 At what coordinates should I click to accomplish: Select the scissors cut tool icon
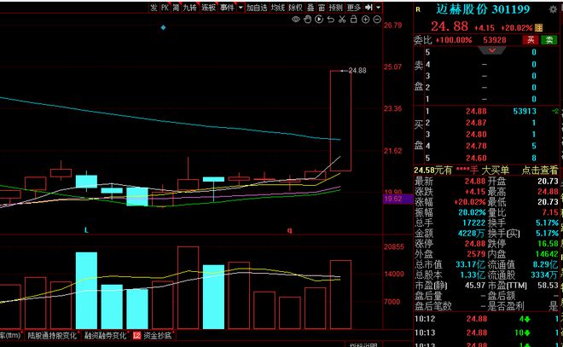[x=342, y=20]
